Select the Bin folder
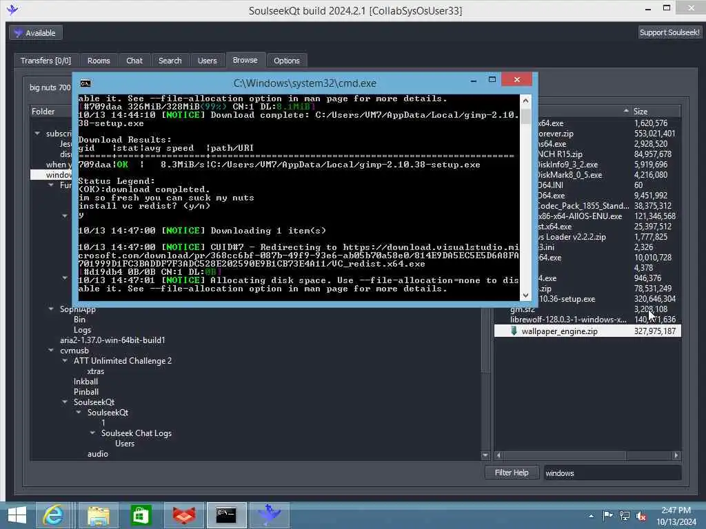 pos(80,320)
